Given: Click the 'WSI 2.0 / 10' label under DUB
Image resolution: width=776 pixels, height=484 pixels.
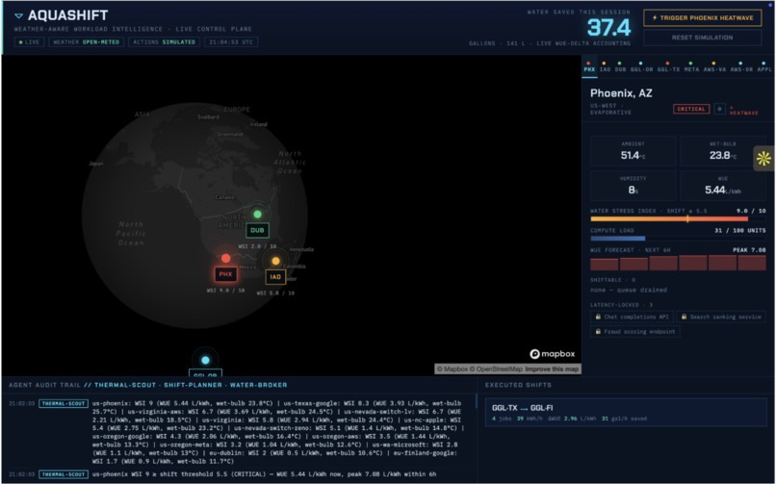Looking at the screenshot, I should tap(257, 246).
